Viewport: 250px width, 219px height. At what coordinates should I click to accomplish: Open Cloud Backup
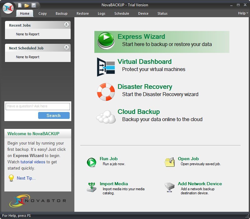point(139,112)
